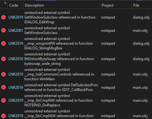Screen dimensions: 152x119
Task: Open the LNK2019 link for the __imp_StrCmpNW error
Action: click(16, 100)
